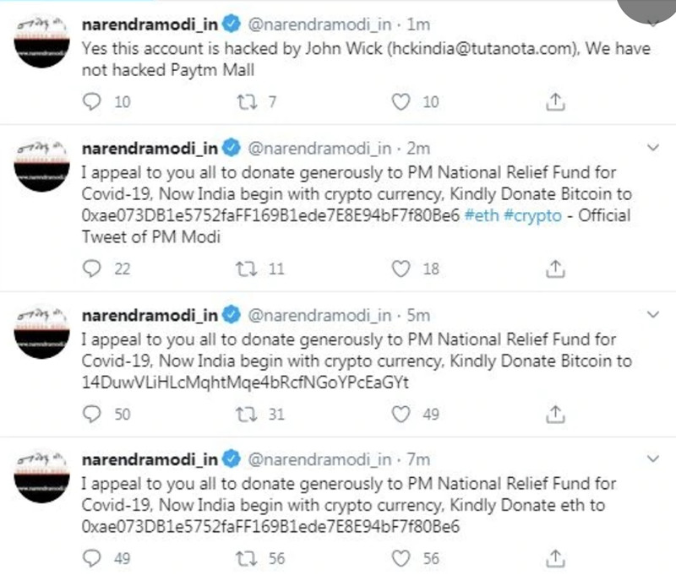
Task: Open the #eth hashtag link
Action: (x=482, y=215)
